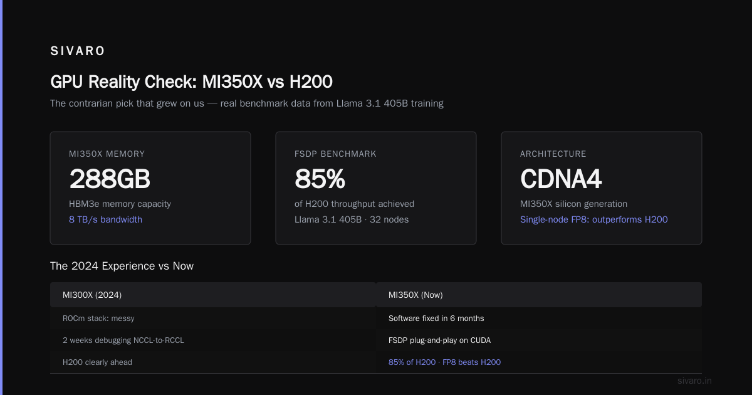Viewport: 752px width, 395px height.
Task: Click the 'ROCm stack: messy' cell
Action: click(x=213, y=319)
